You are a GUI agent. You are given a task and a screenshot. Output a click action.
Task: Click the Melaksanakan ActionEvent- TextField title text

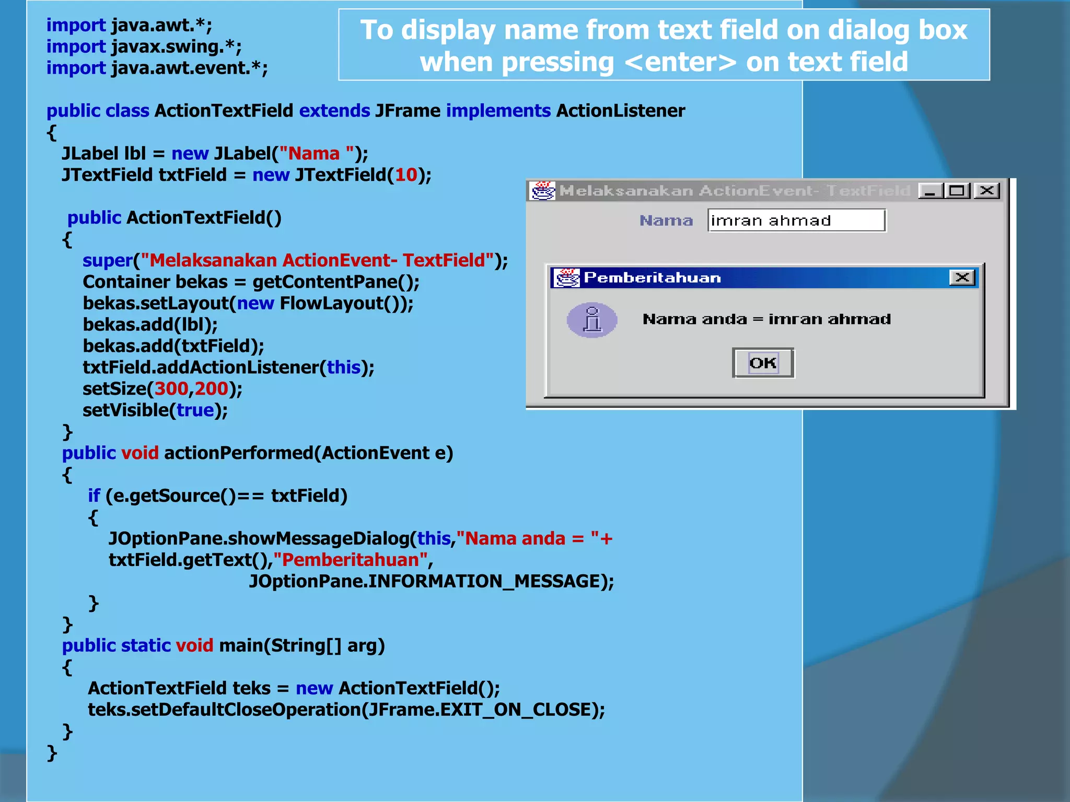point(735,191)
